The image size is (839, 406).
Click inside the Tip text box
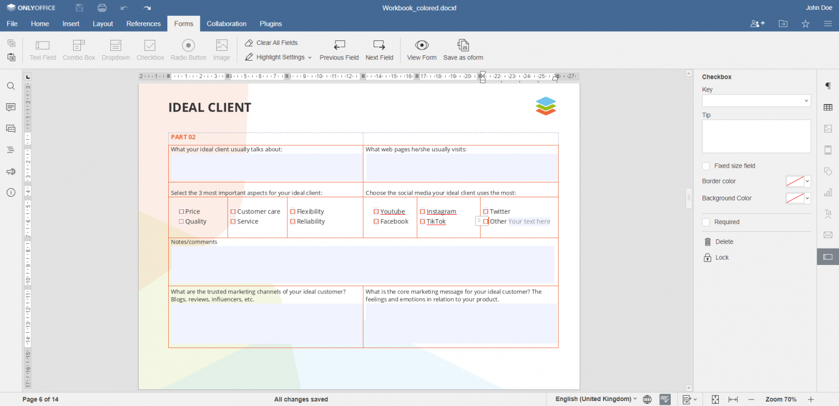756,136
